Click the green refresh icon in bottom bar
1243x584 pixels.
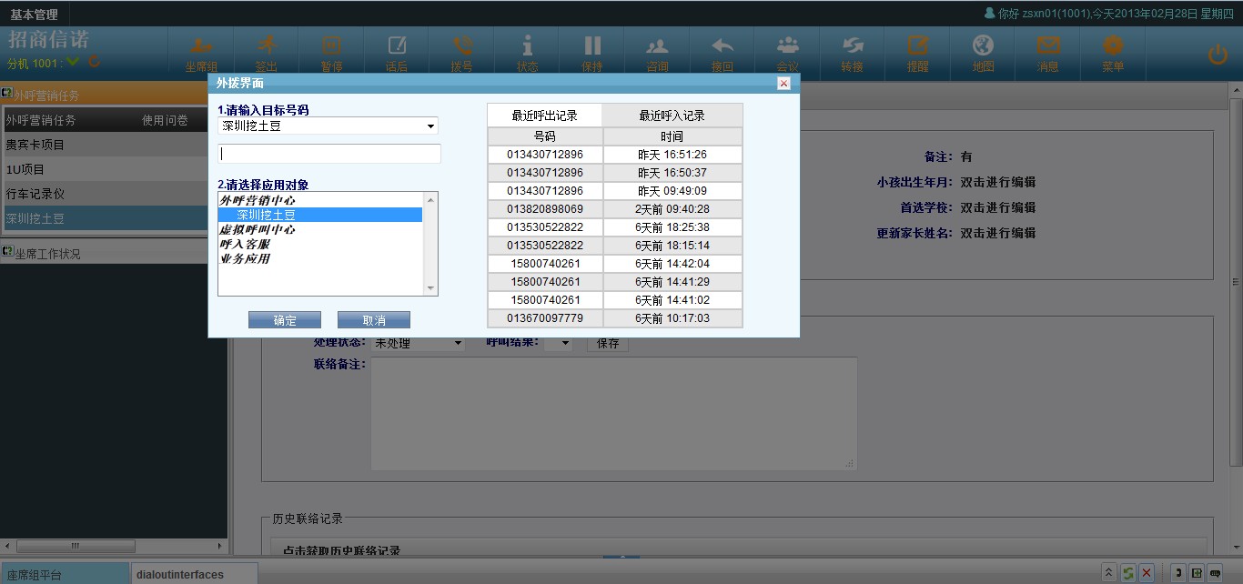1127,573
